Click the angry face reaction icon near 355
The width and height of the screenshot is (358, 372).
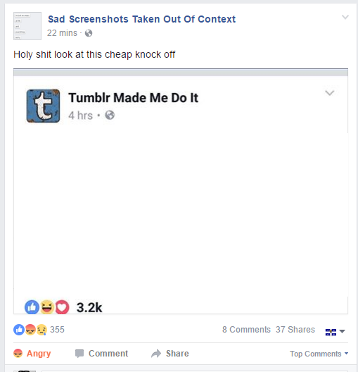[30, 330]
